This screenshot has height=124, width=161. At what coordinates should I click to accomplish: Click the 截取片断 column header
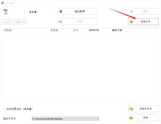point(122,30)
